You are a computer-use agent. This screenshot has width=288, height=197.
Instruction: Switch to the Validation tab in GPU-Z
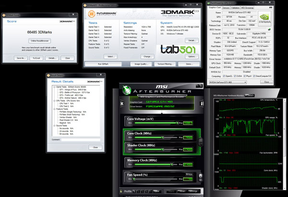(235, 8)
